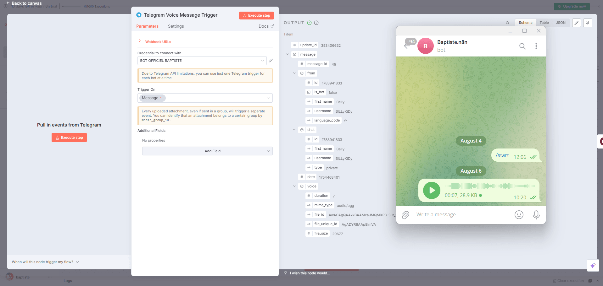Select the update_id field pill
The image size is (603, 286).
coord(305,45)
